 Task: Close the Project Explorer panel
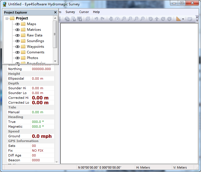pyautogui.click(x=55, y=12)
